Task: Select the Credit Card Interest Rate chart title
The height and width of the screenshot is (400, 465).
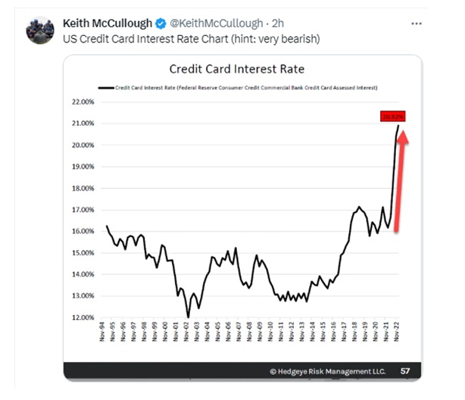Action: coord(236,69)
